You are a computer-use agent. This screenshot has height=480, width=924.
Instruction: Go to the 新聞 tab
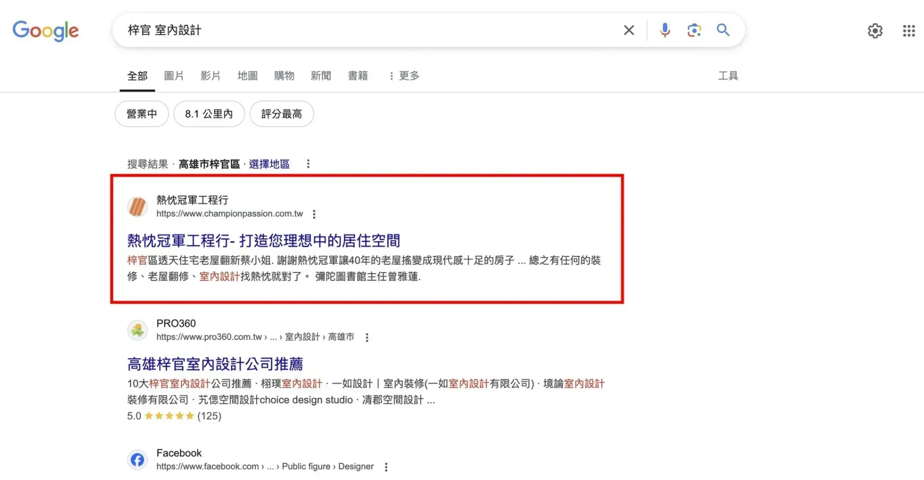(321, 76)
